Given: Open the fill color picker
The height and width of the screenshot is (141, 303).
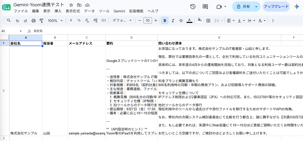Looking at the screenshot, I should click(x=200, y=21).
